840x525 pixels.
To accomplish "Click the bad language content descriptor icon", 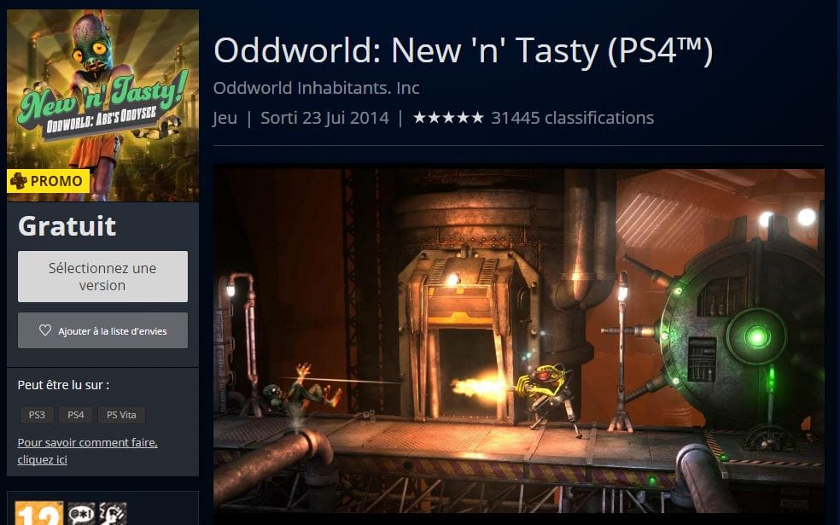I will (x=81, y=513).
